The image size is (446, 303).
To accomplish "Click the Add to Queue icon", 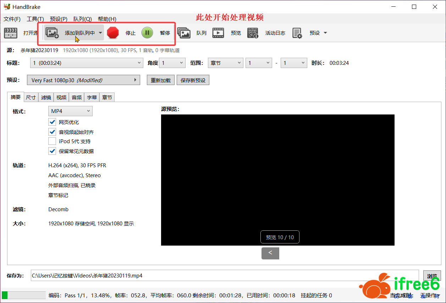I will click(52, 33).
